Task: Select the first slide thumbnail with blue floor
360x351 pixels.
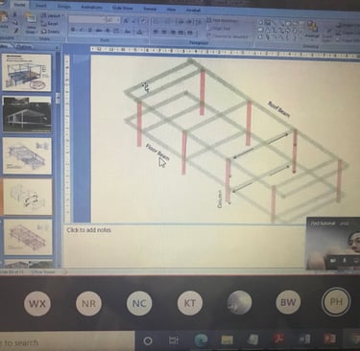Action: tap(27, 72)
